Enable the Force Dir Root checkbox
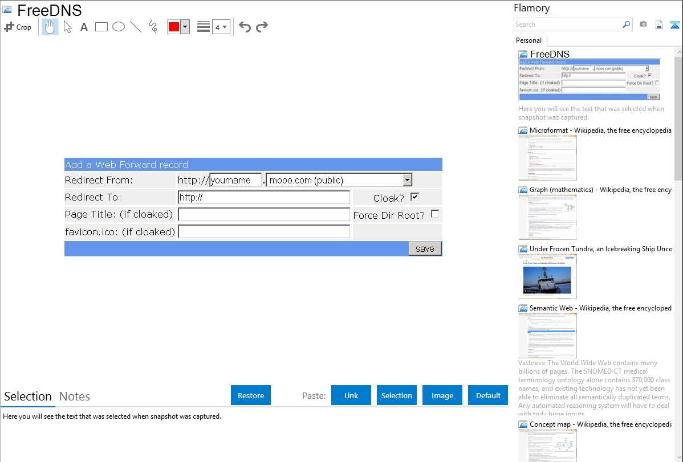683x462 pixels. tap(435, 214)
